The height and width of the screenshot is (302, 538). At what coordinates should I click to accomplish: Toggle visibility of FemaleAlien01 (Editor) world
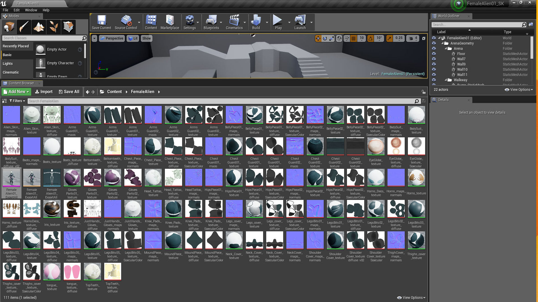434,38
